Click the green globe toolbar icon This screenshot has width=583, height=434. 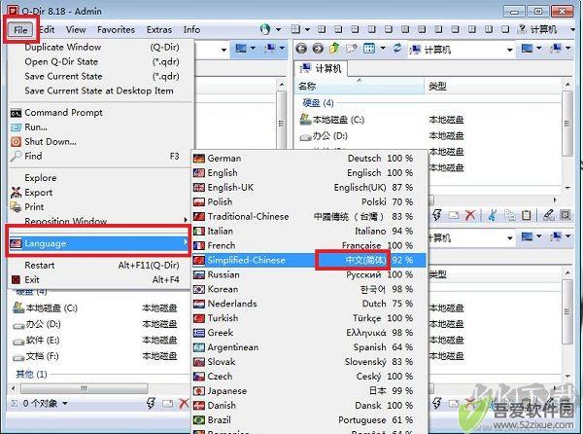[264, 29]
